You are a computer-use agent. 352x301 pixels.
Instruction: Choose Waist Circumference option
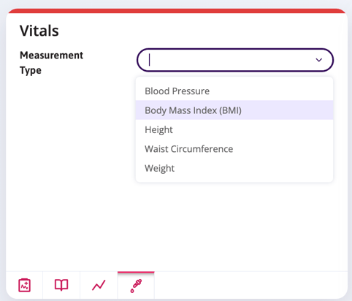pos(234,149)
